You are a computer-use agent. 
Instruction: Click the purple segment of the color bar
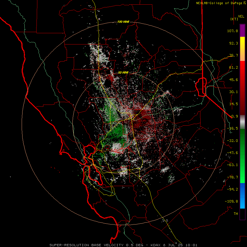point(242,31)
